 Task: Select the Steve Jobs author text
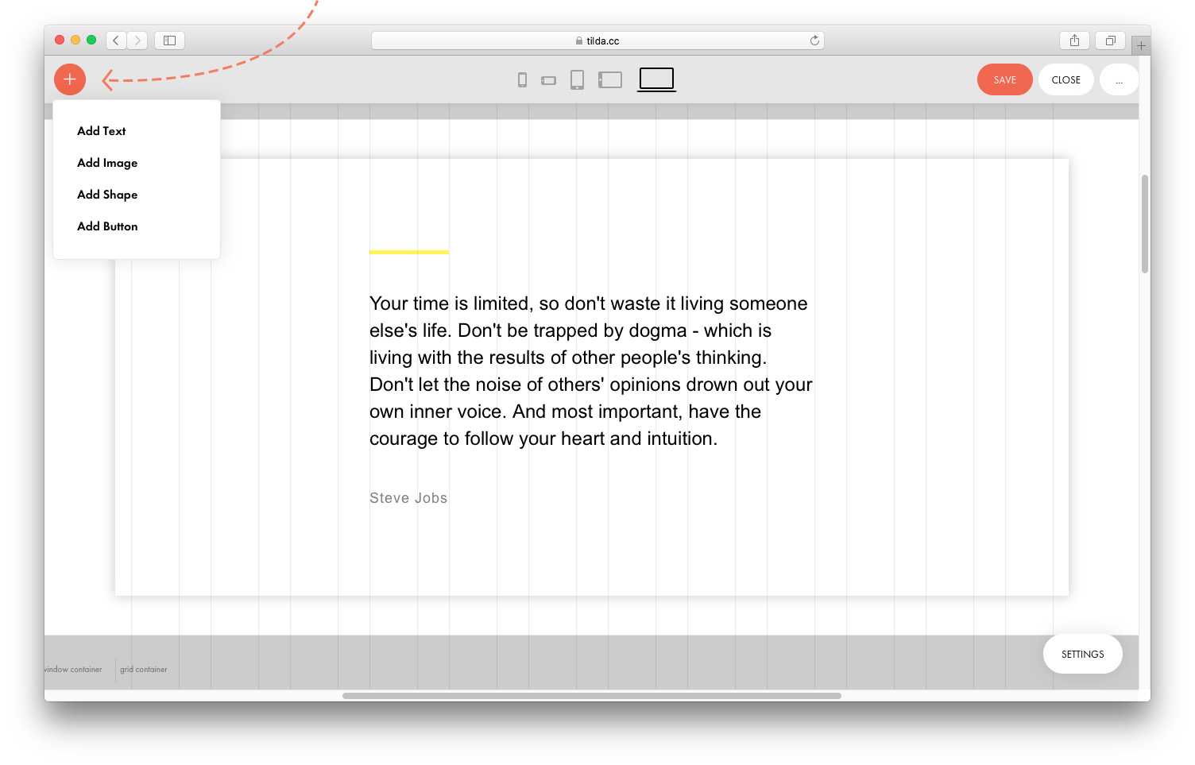point(408,498)
